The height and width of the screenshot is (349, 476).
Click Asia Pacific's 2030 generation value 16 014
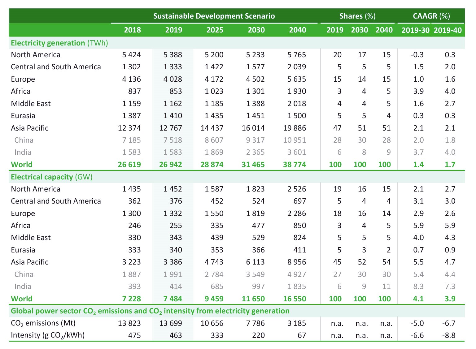(x=253, y=128)
